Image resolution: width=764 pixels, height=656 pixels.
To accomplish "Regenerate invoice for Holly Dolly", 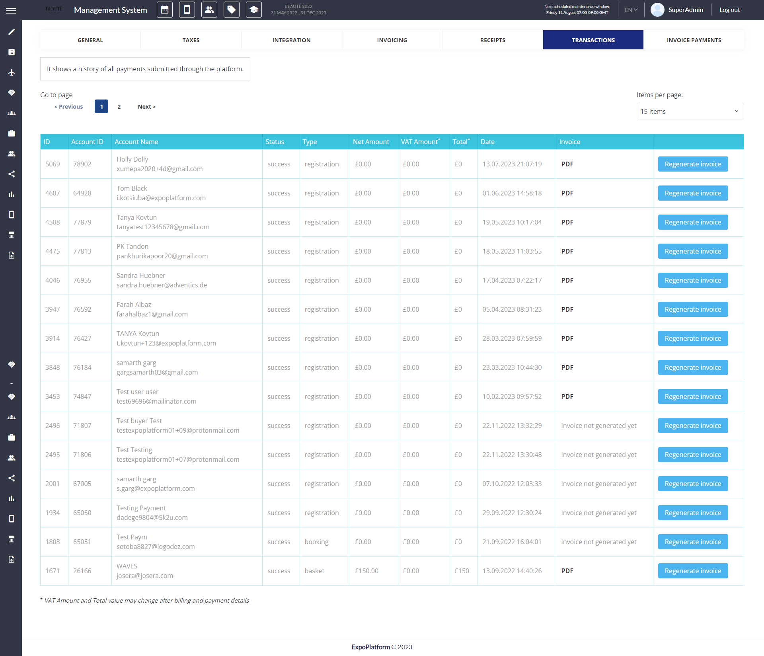I will (x=693, y=164).
